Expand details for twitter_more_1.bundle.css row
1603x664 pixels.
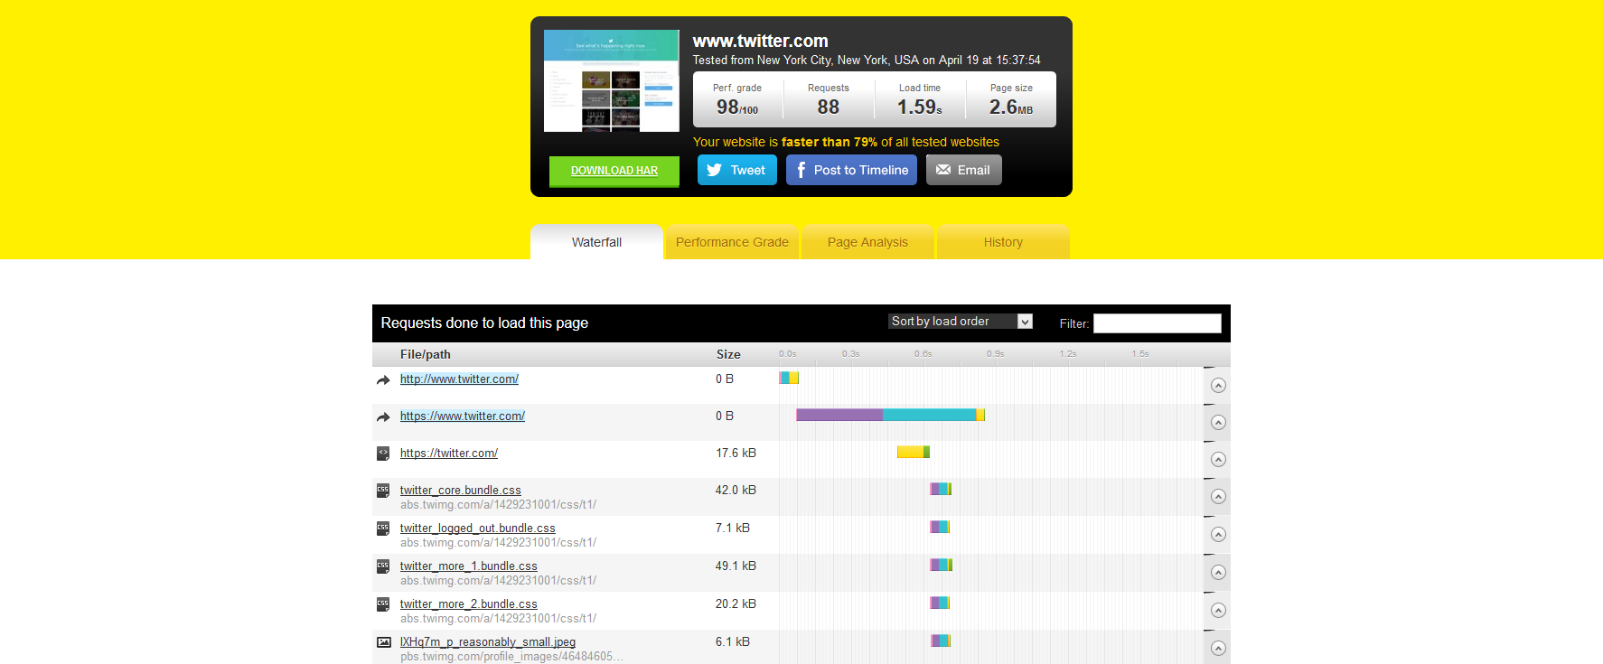pyautogui.click(x=1218, y=573)
